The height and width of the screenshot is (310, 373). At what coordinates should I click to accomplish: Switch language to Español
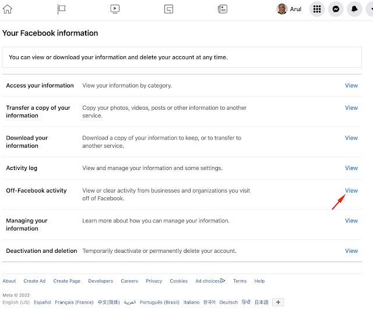click(x=43, y=302)
